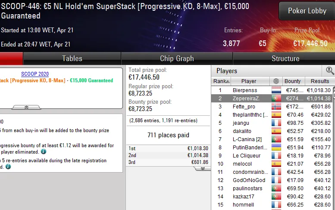Click the info icon below the re-entries text

point(8,167)
